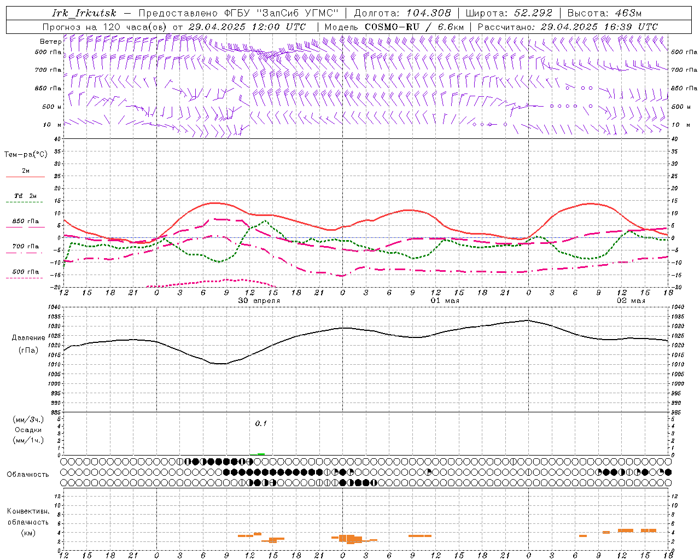Click the (мм/3ч.) precipitation unit label
This screenshot has height=560, width=700.
28,419
